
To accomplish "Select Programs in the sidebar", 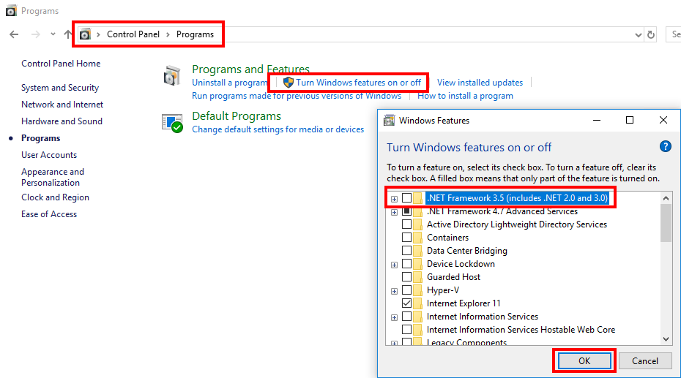I will (x=41, y=138).
